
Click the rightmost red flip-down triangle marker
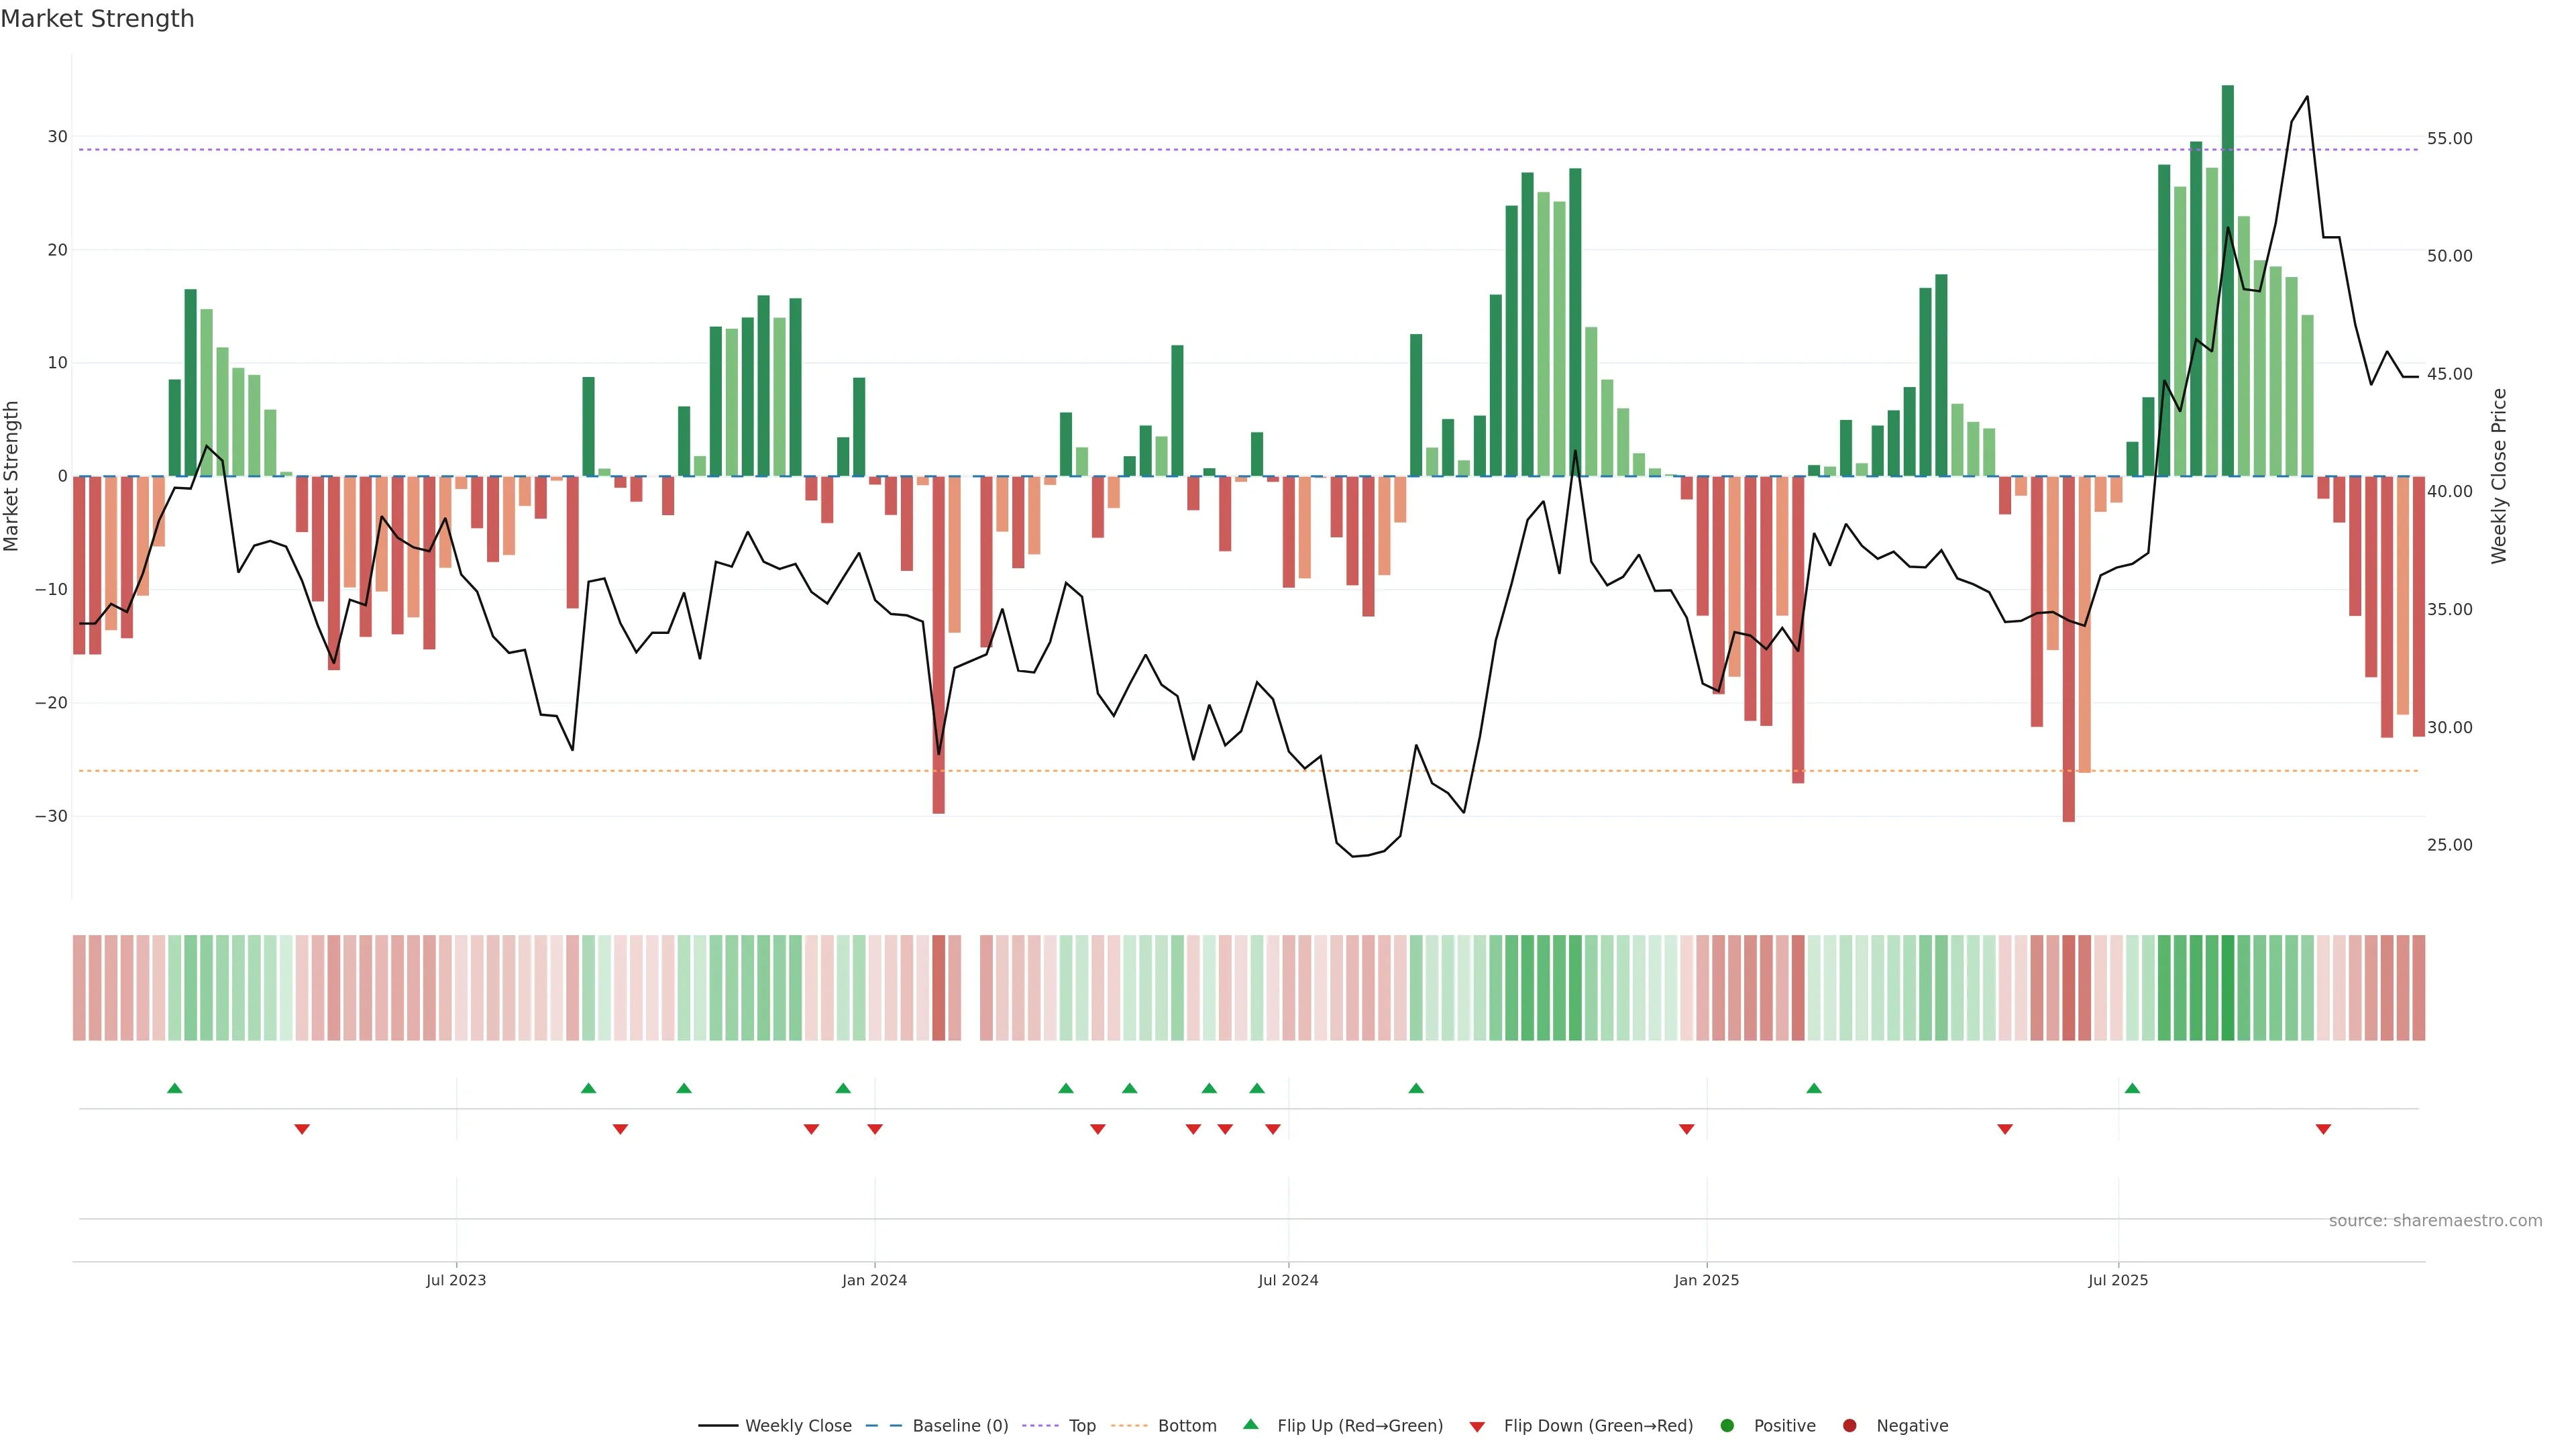pyautogui.click(x=2323, y=1129)
